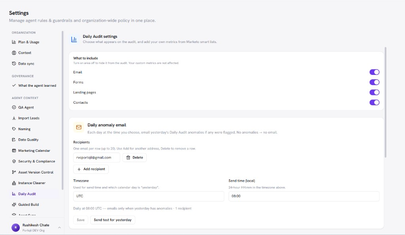This screenshot has height=235, width=405.
Task: Expand the user account menu chevron
Action: pyautogui.click(x=59, y=228)
